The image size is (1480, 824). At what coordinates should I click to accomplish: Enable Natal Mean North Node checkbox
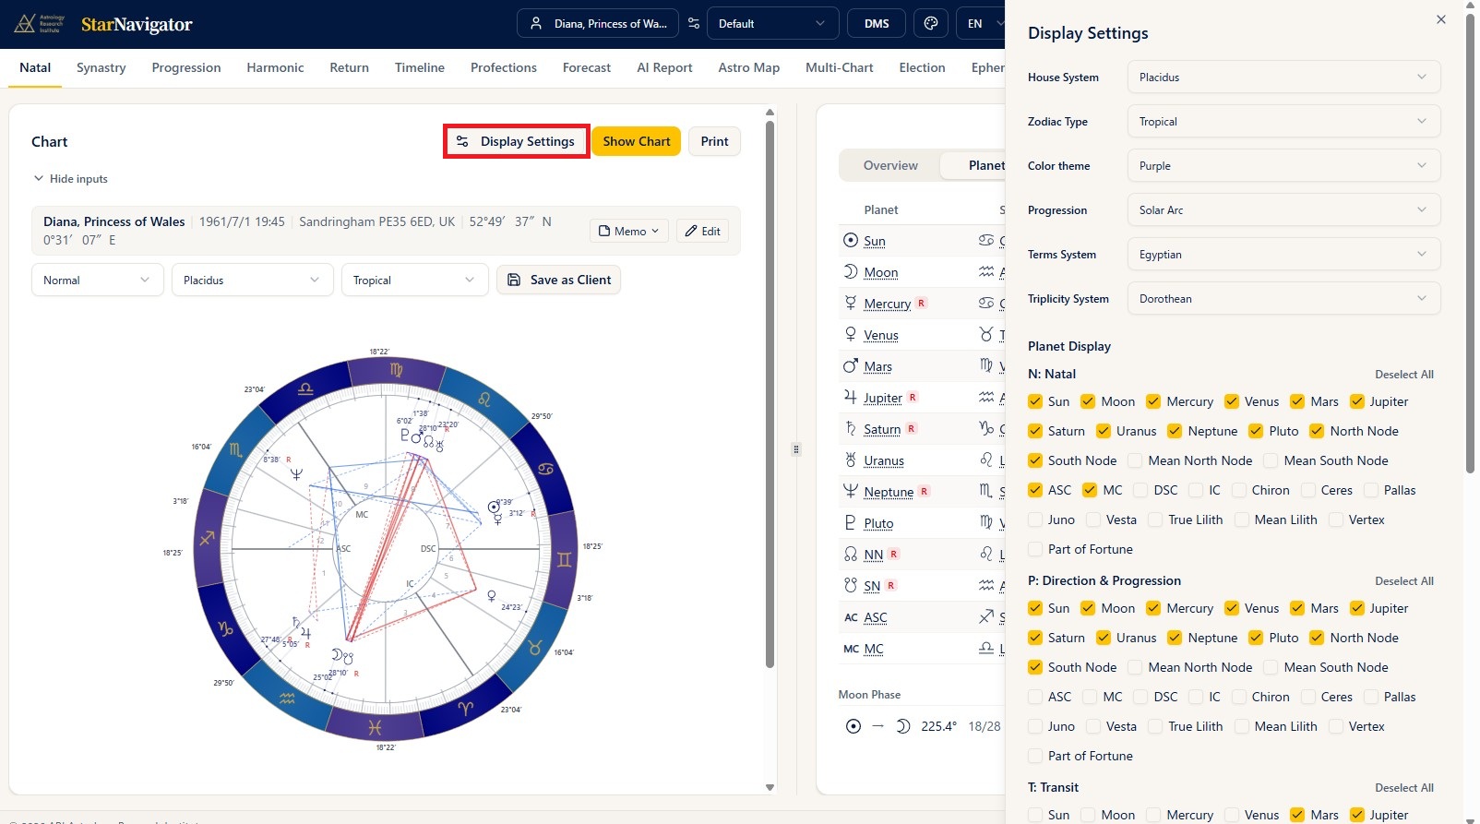click(x=1135, y=460)
